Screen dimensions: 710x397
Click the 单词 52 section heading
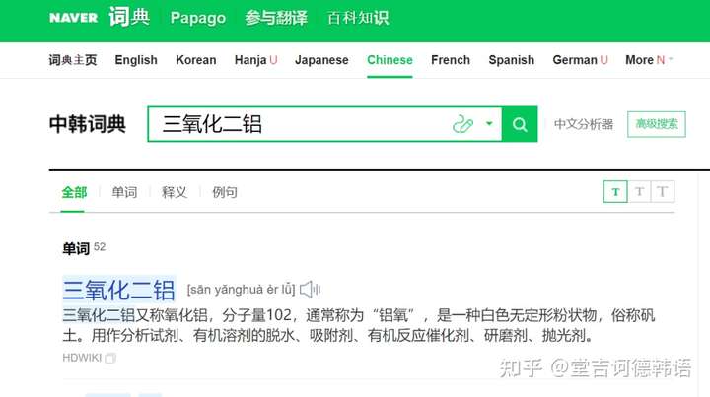(x=84, y=248)
